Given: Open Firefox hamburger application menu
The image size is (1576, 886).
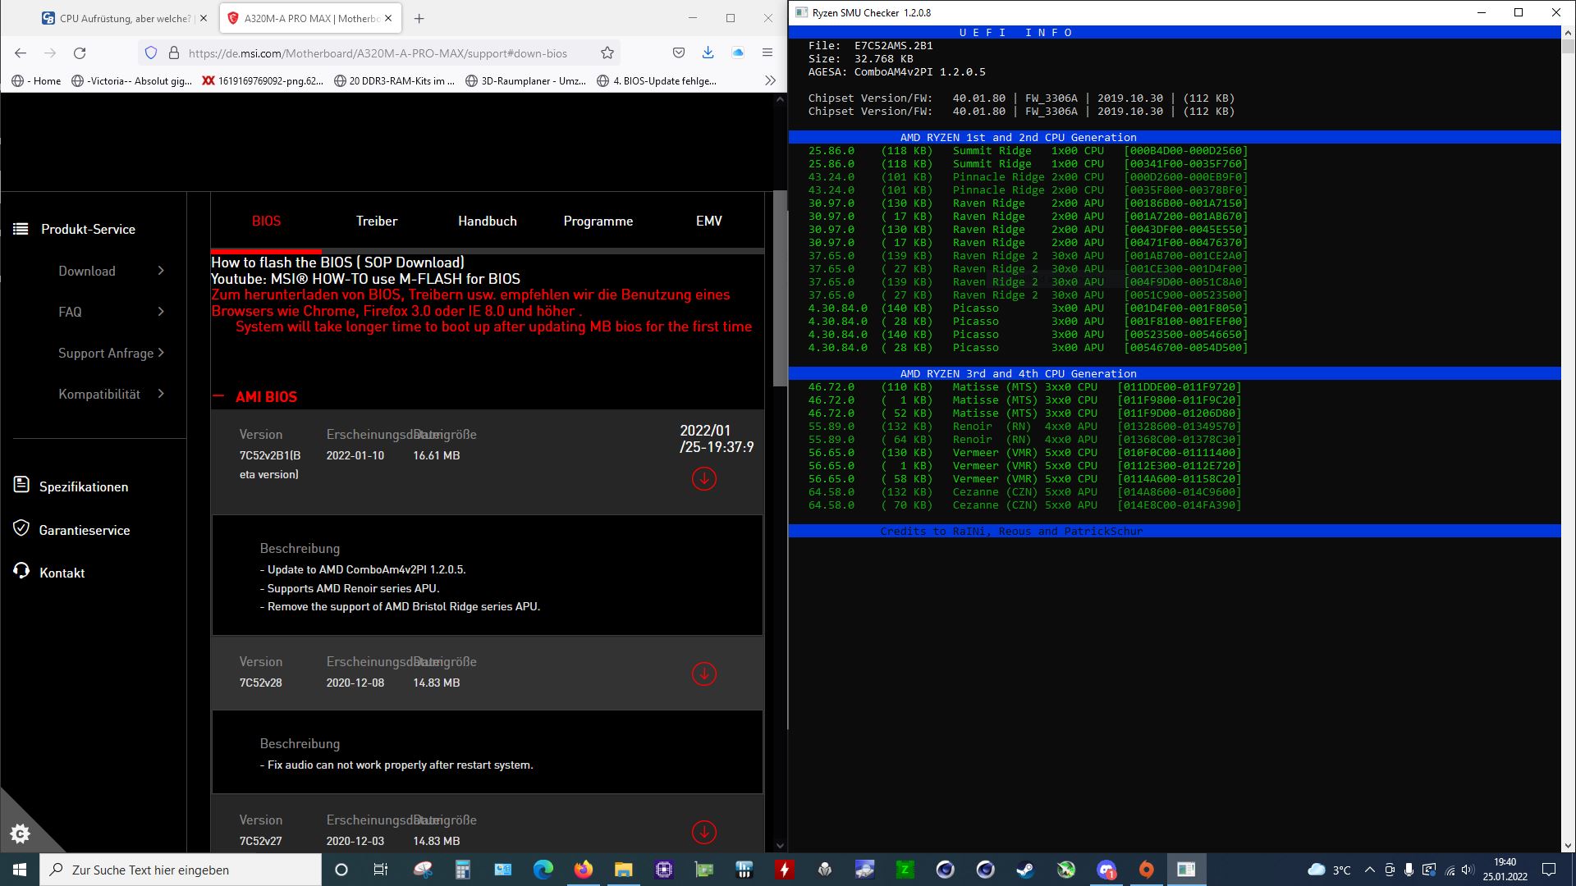Looking at the screenshot, I should pyautogui.click(x=767, y=53).
